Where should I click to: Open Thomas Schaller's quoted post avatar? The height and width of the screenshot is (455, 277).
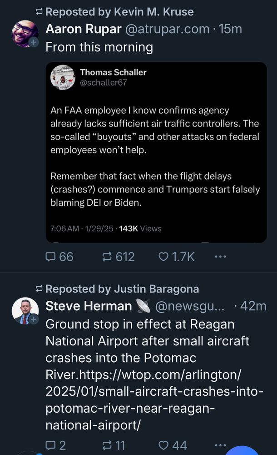[x=63, y=77]
